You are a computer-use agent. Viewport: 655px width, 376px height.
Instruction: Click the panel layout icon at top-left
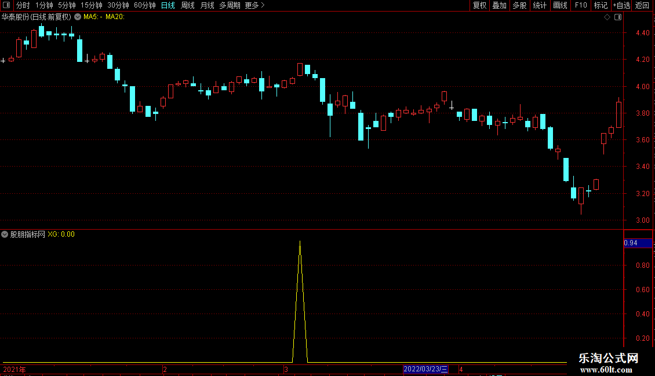(6, 5)
